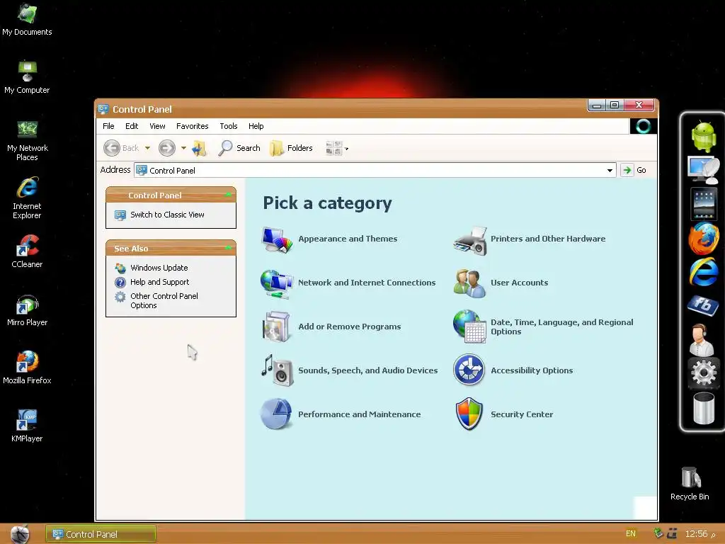Open Appearance and Themes category icon

(277, 239)
